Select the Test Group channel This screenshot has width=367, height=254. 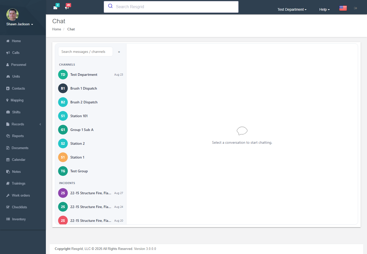tap(91, 171)
